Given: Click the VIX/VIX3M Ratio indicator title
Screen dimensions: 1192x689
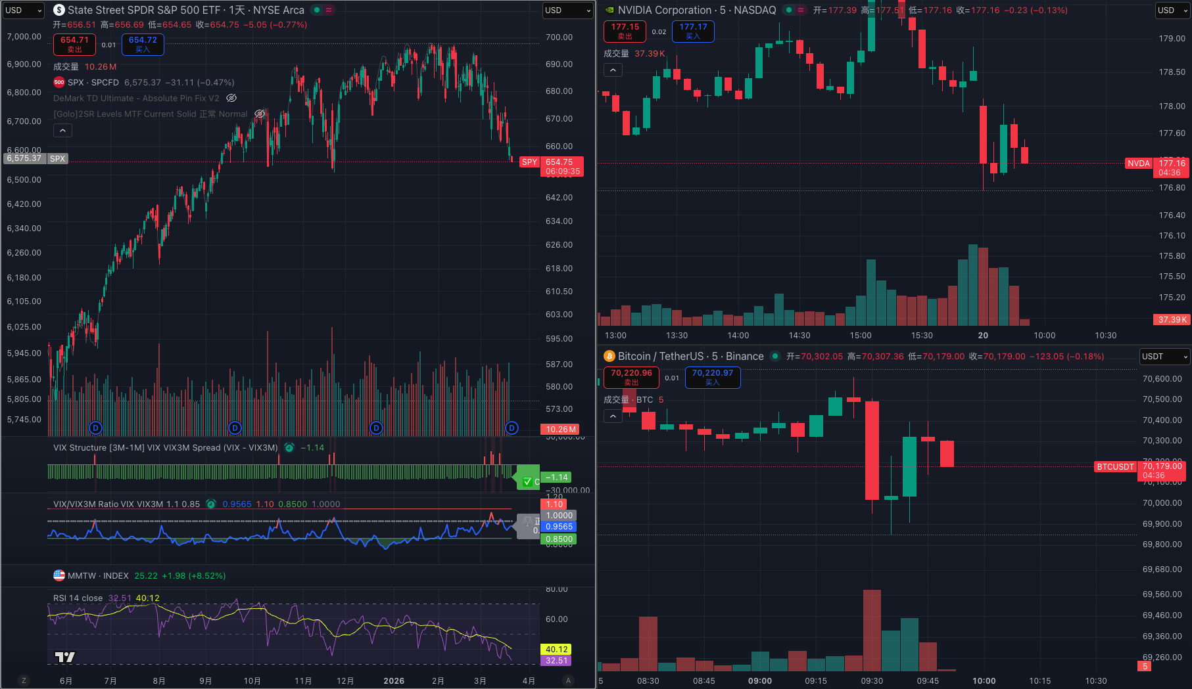Looking at the screenshot, I should point(126,504).
